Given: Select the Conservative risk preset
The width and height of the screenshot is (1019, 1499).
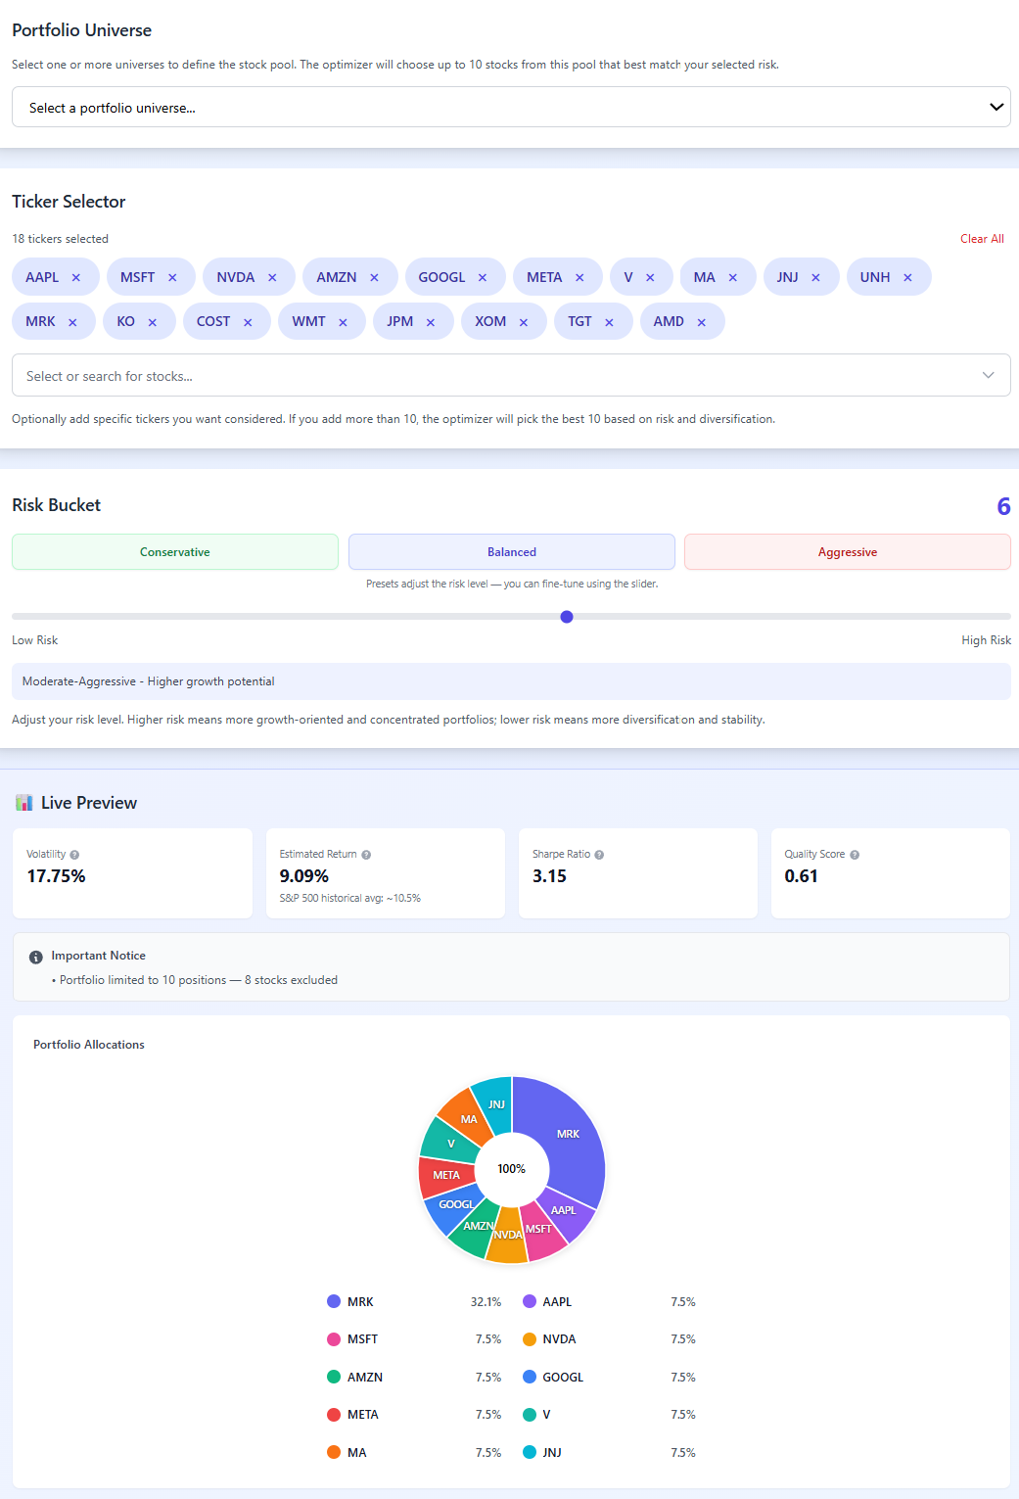Looking at the screenshot, I should (174, 551).
